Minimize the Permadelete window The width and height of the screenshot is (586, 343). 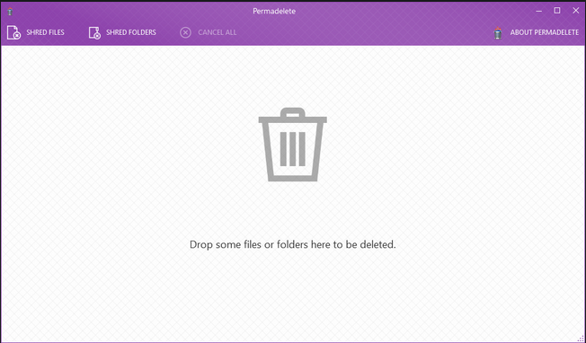click(539, 11)
